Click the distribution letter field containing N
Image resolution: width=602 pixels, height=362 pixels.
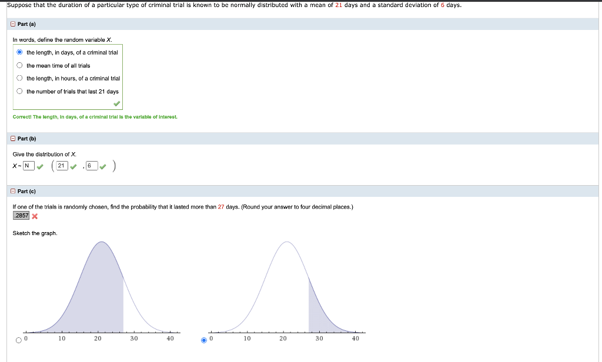(x=29, y=166)
